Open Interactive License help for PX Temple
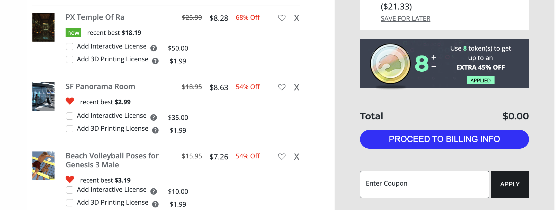Screen dimensions: 556x210 coord(154,48)
